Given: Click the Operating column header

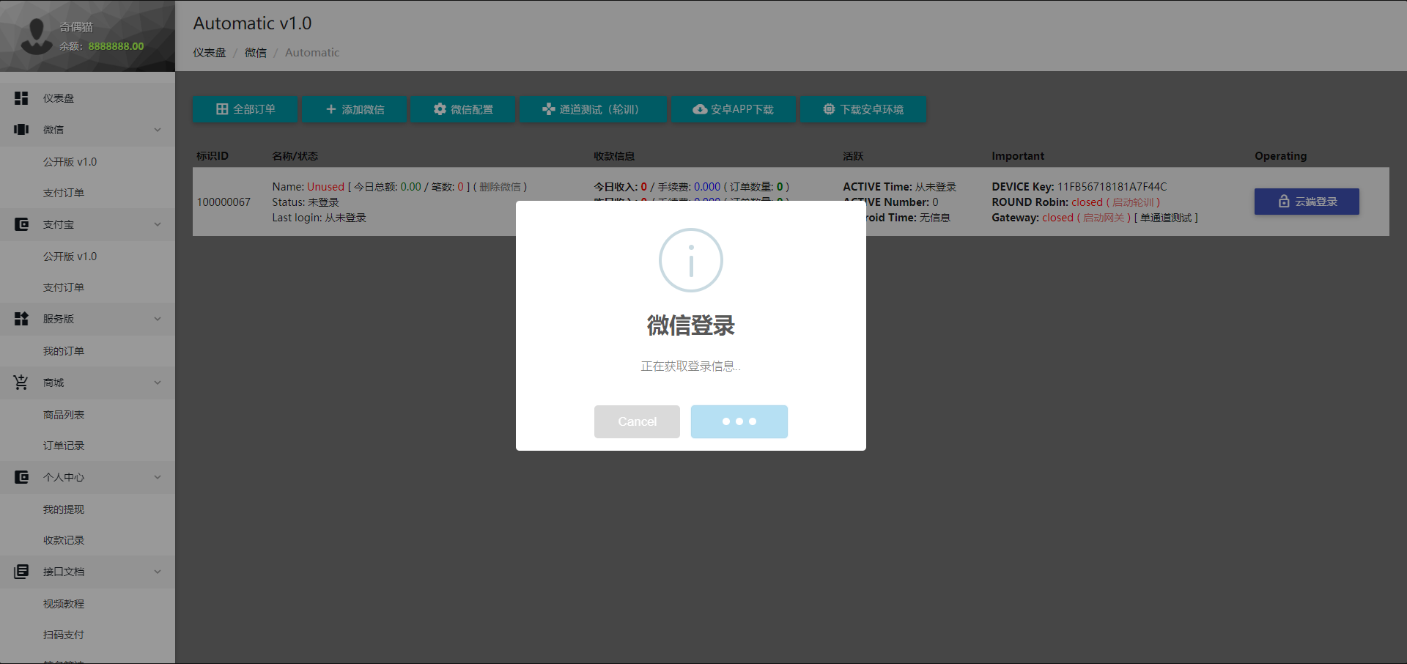Looking at the screenshot, I should (x=1280, y=156).
